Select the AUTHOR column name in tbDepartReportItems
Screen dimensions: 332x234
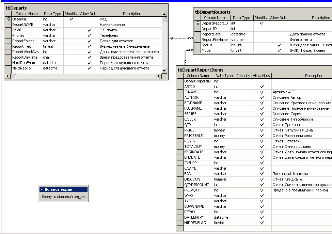191,98
